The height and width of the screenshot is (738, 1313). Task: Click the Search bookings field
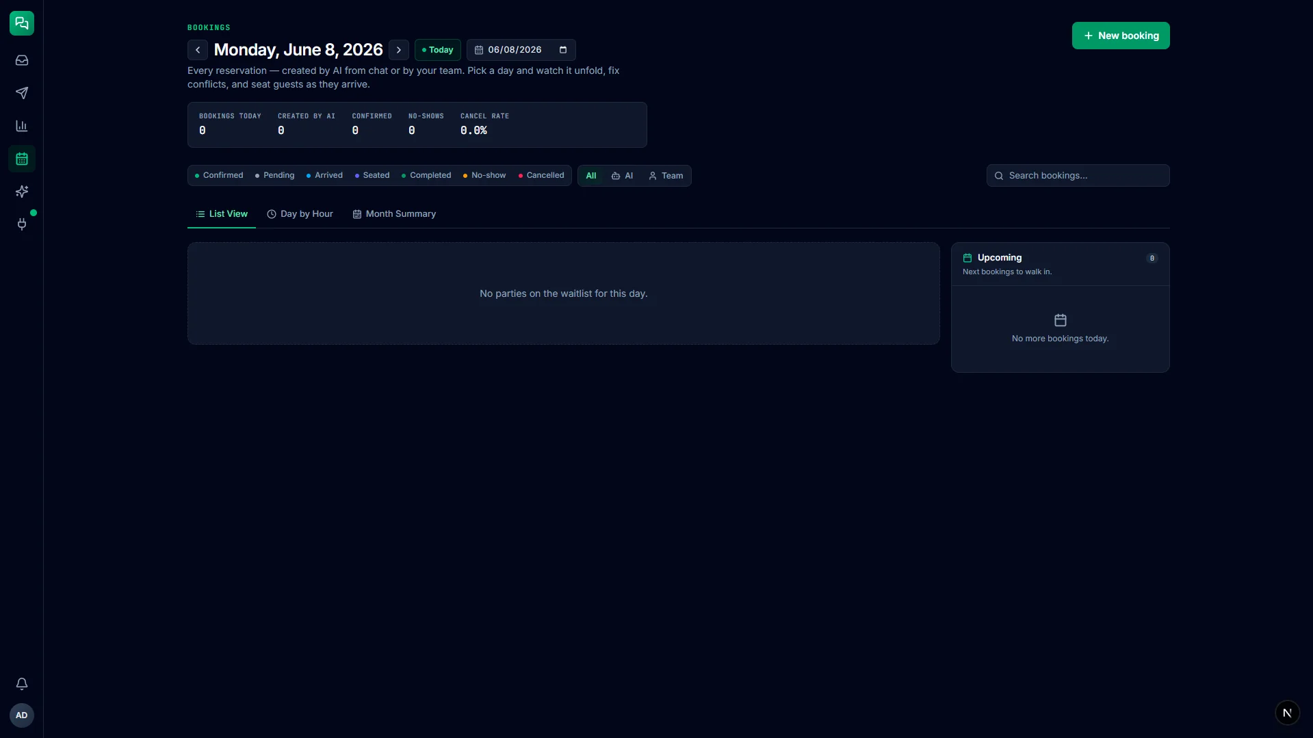point(1078,176)
